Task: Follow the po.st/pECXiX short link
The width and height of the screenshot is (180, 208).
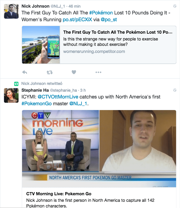Action: pos(77,20)
